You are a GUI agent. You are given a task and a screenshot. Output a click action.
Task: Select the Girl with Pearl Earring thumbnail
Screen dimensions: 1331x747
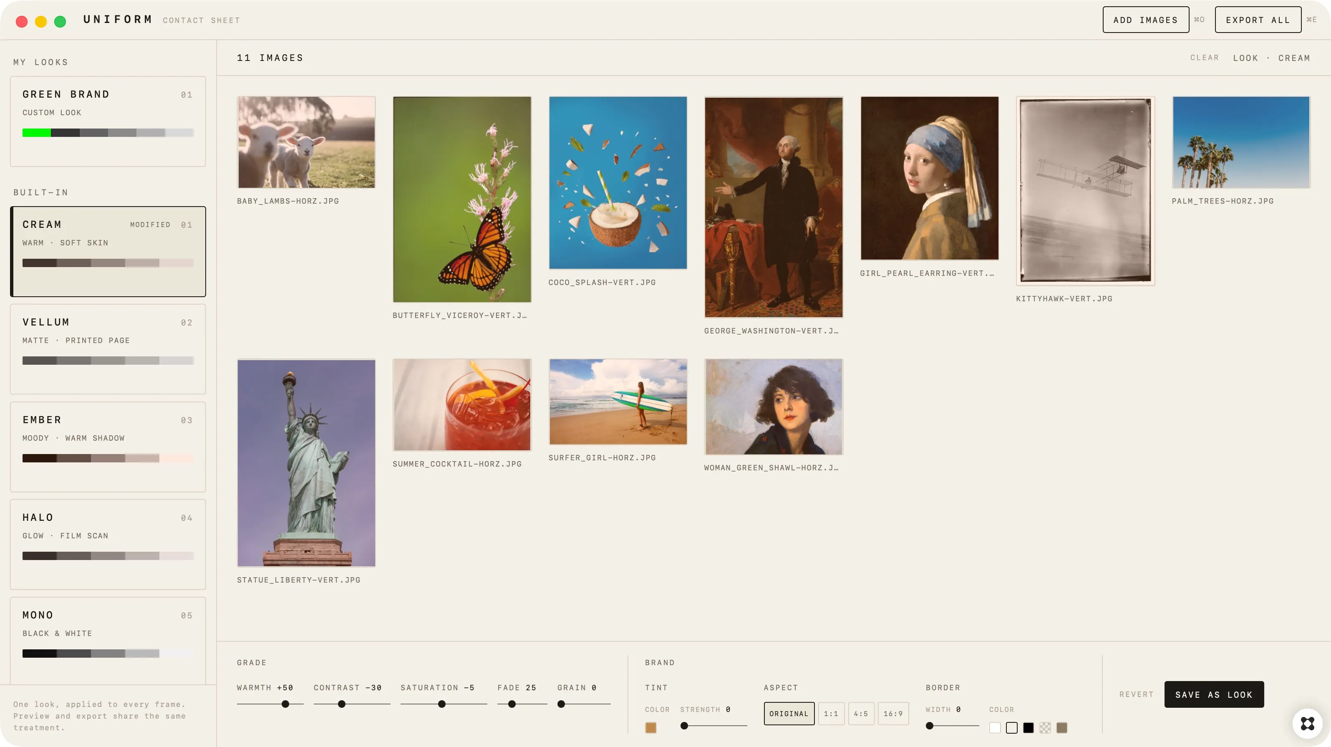(930, 178)
